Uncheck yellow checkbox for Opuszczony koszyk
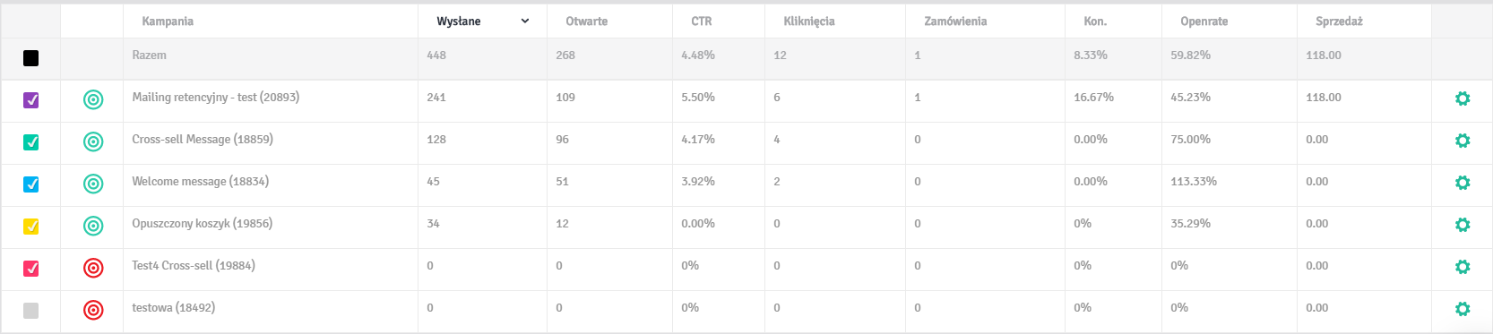 [30, 227]
